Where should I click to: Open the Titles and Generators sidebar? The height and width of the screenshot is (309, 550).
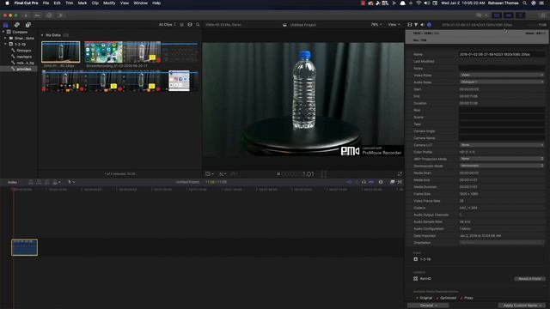click(28, 25)
